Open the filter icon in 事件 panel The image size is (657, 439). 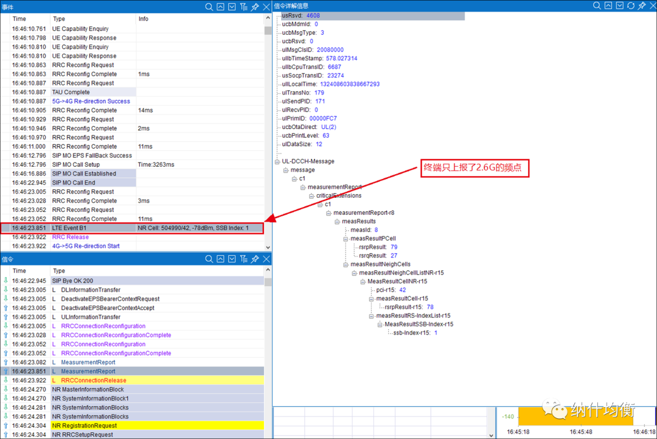[243, 7]
